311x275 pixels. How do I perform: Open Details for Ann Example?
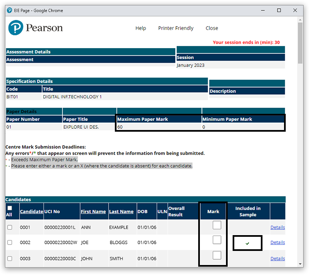click(277, 227)
